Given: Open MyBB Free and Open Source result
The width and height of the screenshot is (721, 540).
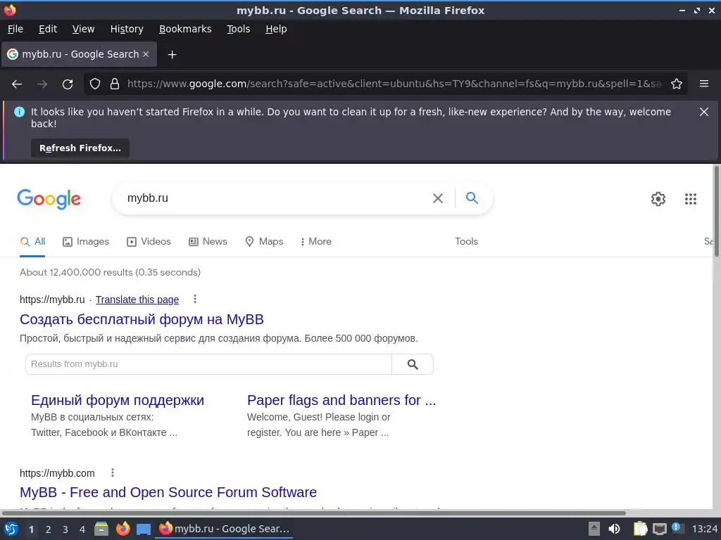Looking at the screenshot, I should [168, 492].
